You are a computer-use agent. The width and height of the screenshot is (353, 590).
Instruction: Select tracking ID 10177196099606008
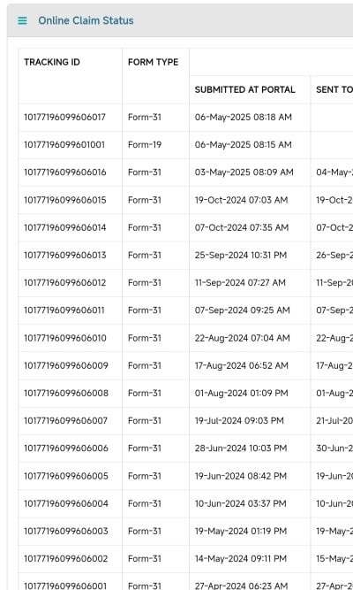66,393
